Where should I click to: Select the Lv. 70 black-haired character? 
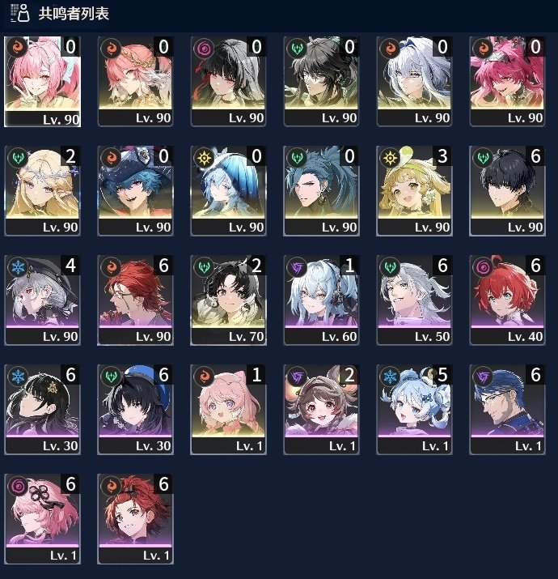click(228, 300)
